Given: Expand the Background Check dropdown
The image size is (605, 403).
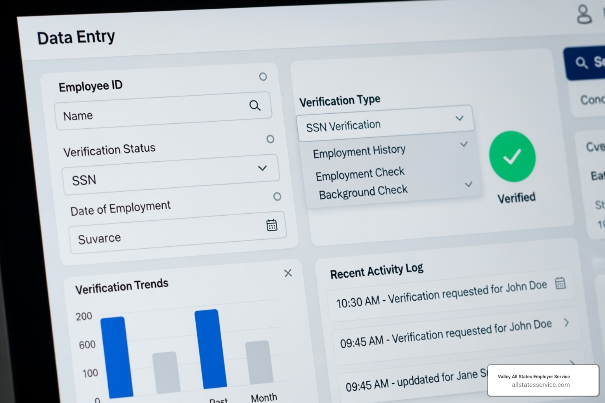Looking at the screenshot, I should point(469,184).
